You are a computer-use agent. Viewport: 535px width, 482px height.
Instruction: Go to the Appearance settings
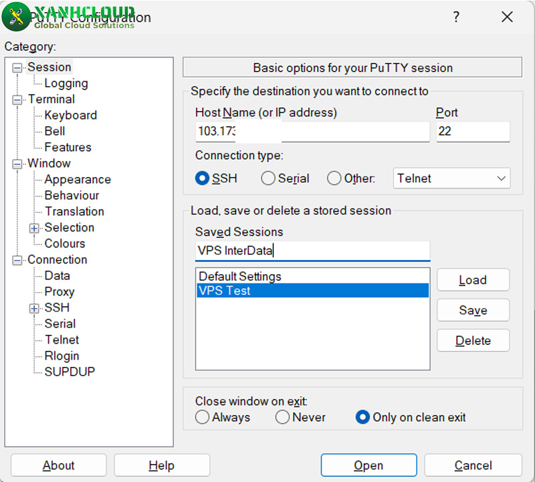pyautogui.click(x=77, y=179)
